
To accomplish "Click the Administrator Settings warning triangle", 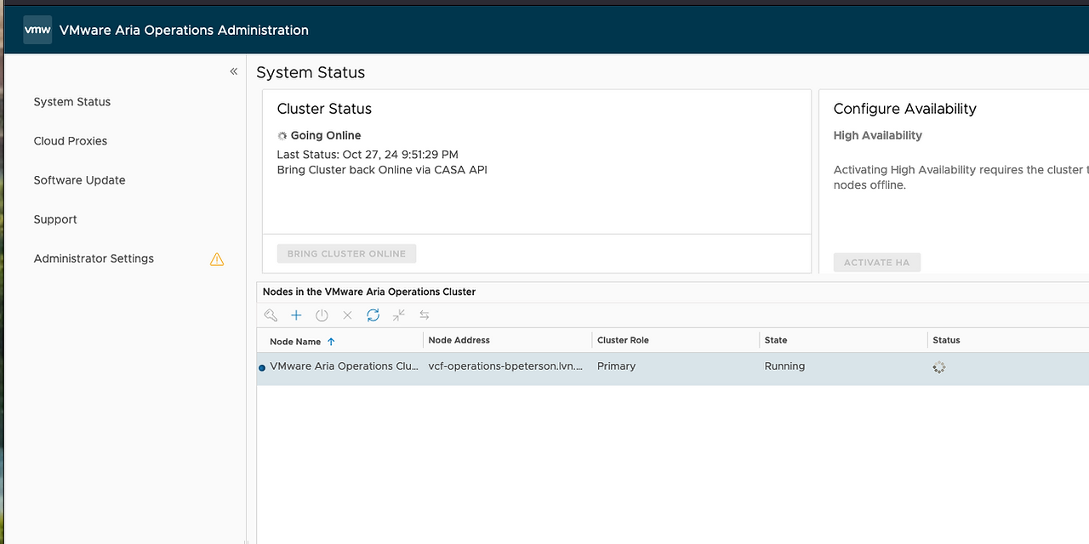I will coord(217,259).
